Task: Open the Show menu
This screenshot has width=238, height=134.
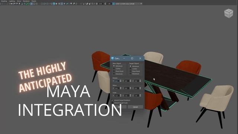Action: pyautogui.click(x=19, y=1)
